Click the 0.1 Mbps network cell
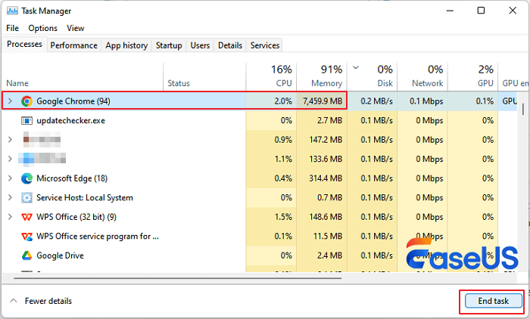530x319 pixels. point(426,101)
